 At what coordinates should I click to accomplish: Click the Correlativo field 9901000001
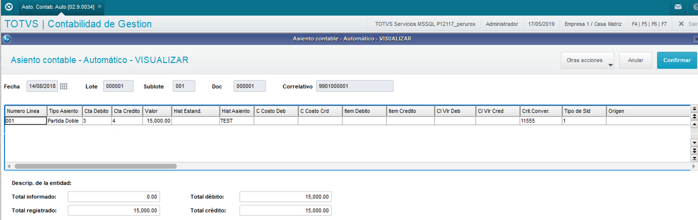pyautogui.click(x=354, y=86)
